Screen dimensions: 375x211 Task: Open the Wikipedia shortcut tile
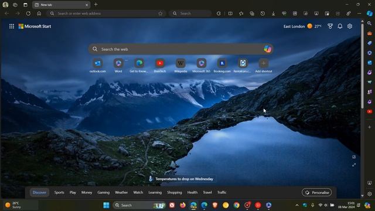[180, 66]
